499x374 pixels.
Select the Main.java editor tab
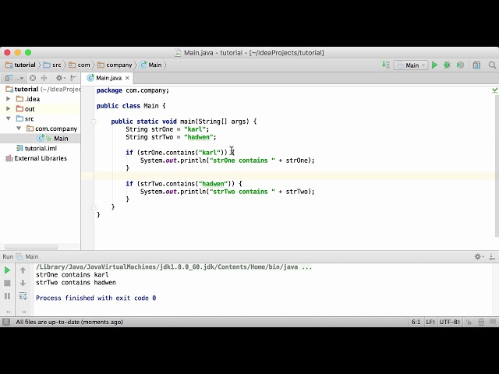click(108, 78)
